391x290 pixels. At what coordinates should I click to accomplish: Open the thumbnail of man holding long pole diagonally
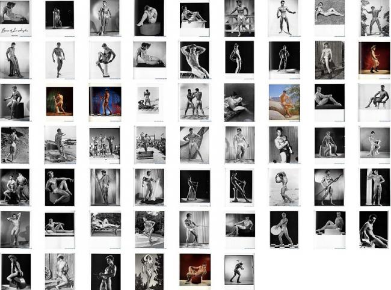click(x=330, y=187)
